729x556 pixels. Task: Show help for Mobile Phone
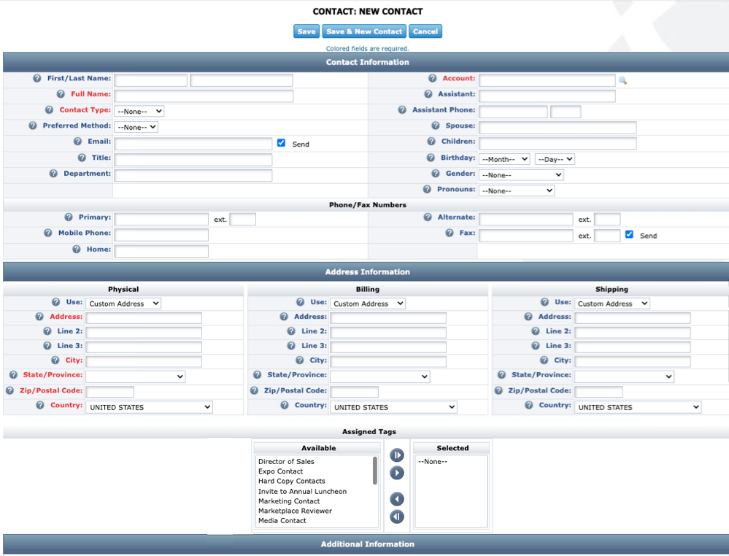[x=48, y=233]
